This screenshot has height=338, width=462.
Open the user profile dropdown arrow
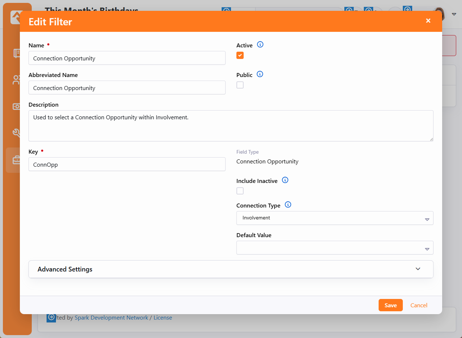[454, 14]
